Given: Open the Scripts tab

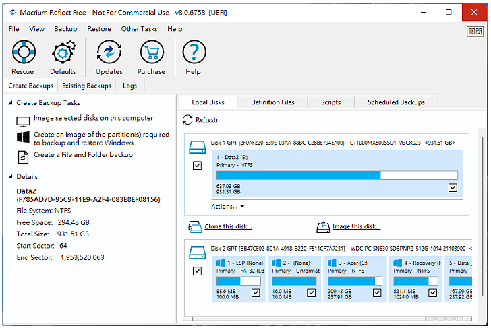Looking at the screenshot, I should pyautogui.click(x=330, y=102).
